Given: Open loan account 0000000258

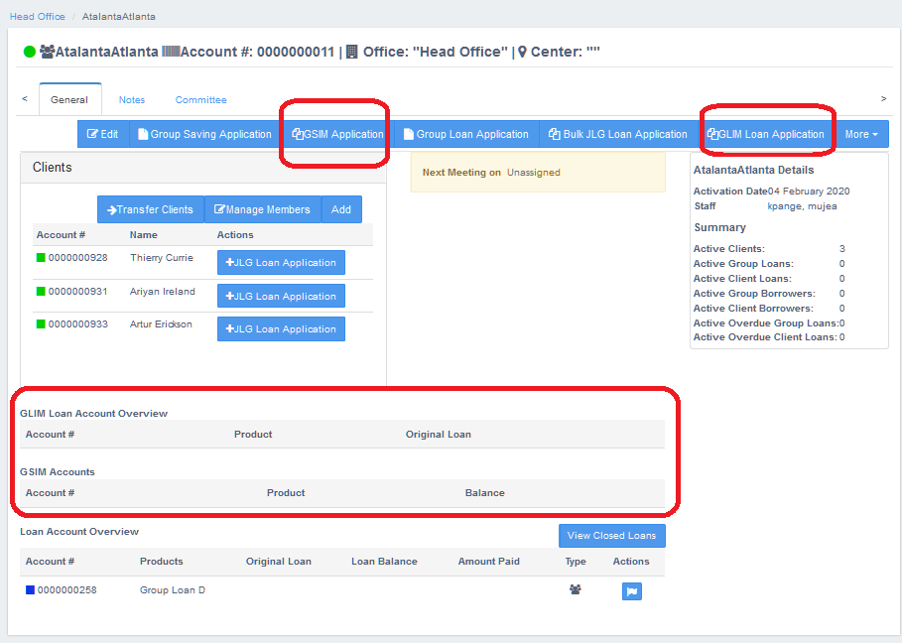Looking at the screenshot, I should (x=66, y=590).
